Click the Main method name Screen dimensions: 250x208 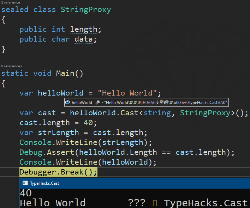coord(65,73)
